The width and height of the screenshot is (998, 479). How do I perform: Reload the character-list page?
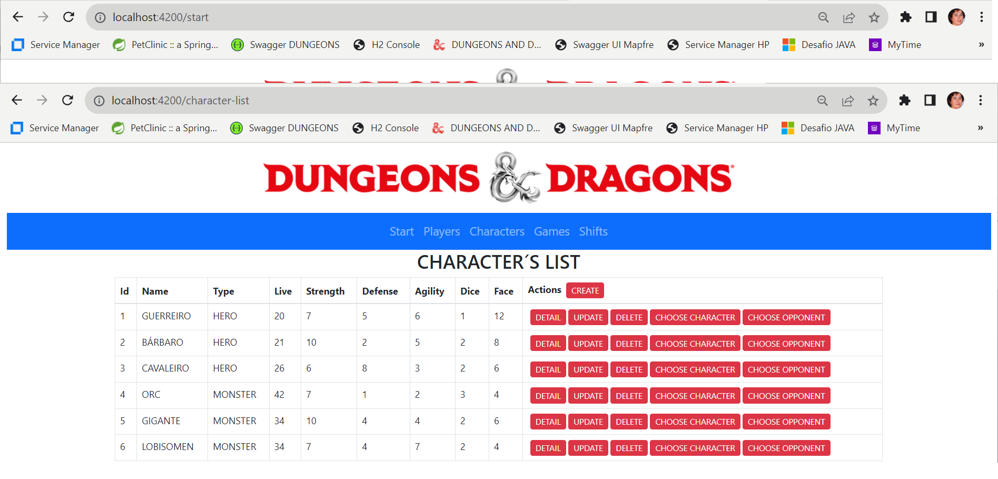tap(67, 100)
